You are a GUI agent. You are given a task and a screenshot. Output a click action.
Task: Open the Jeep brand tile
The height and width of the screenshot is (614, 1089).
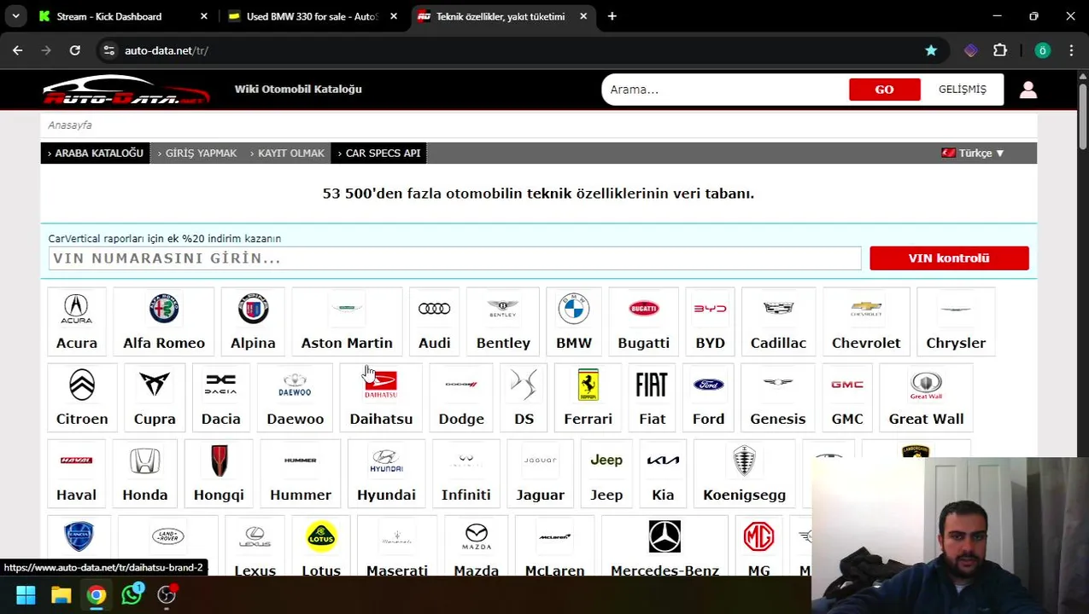606,473
